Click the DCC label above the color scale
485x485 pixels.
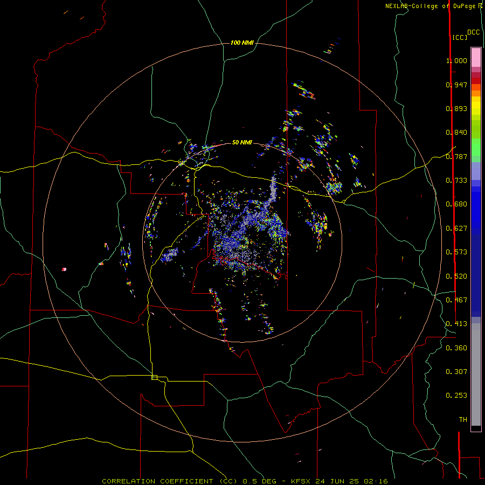pyautogui.click(x=474, y=32)
